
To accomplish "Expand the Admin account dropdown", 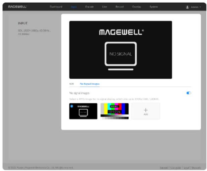I will point(196,7).
